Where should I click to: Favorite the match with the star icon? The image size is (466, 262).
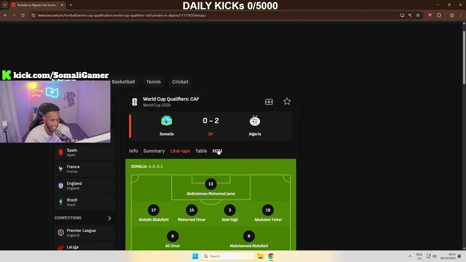coord(287,102)
